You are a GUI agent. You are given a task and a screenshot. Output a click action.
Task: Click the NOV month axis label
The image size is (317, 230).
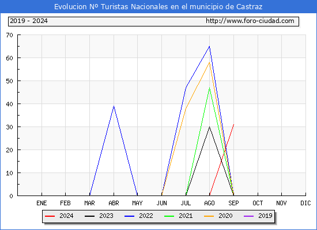click(281, 203)
